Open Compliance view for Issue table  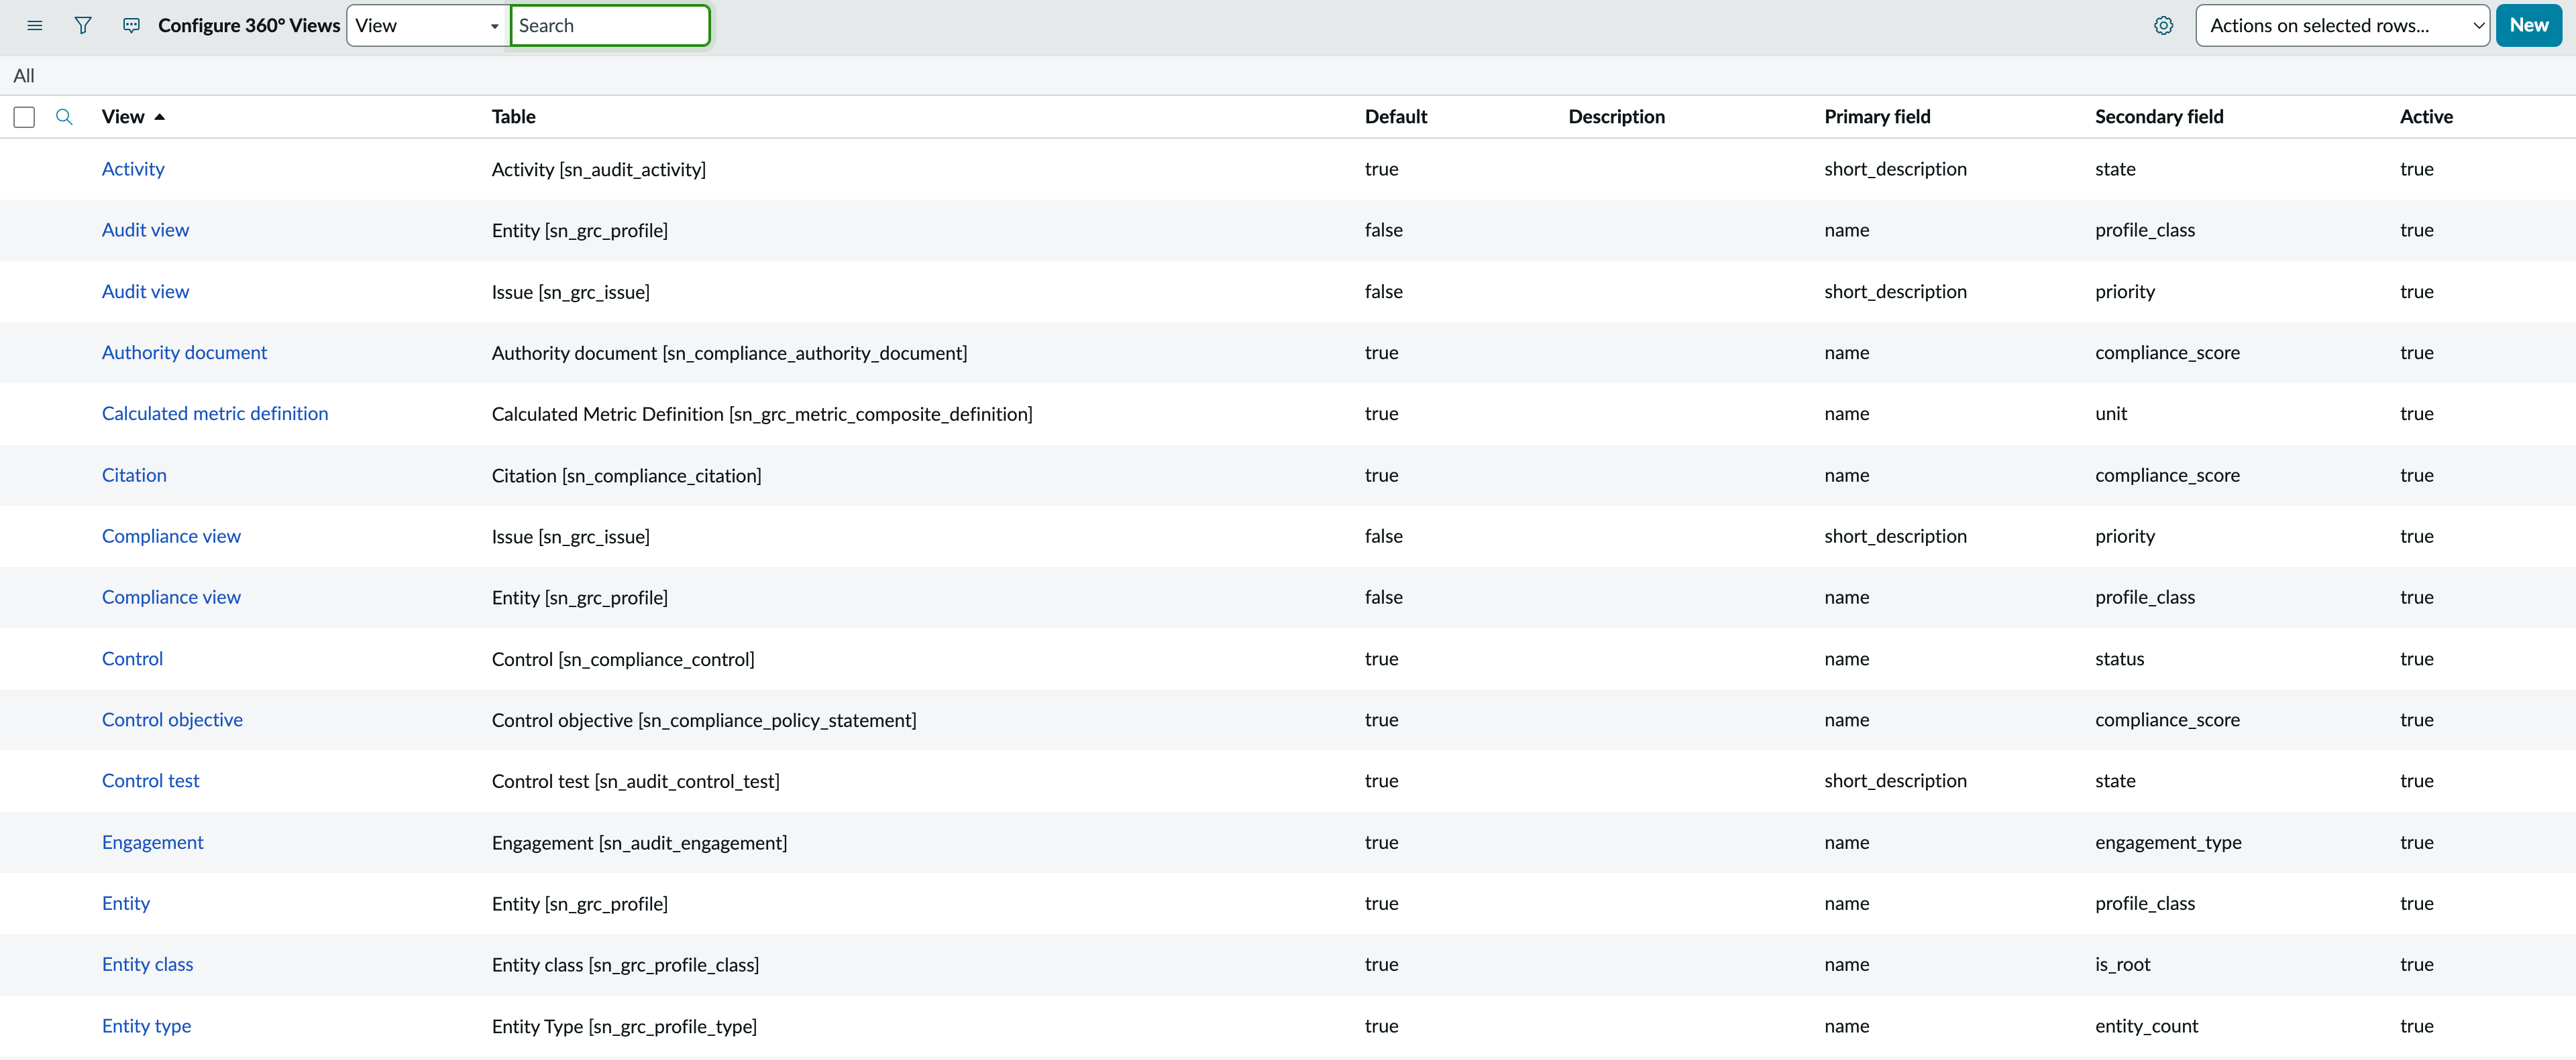pyautogui.click(x=171, y=537)
